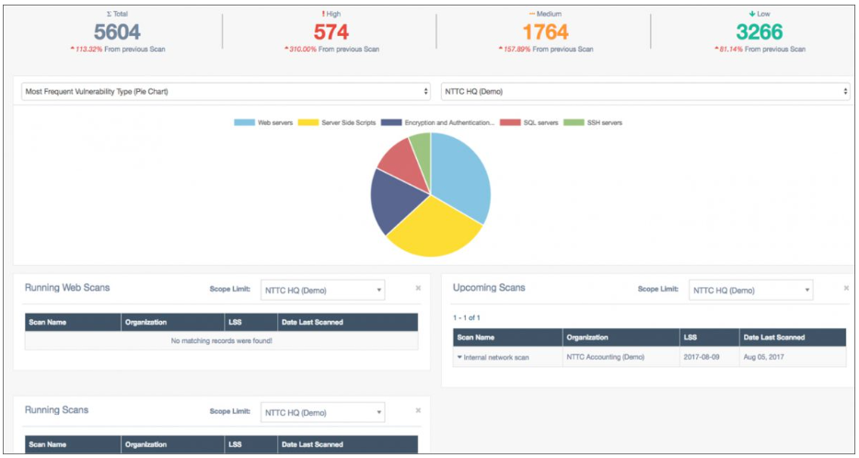Click the Total vulnerabilities count 5604
This screenshot has height=458, width=859.
[x=116, y=32]
